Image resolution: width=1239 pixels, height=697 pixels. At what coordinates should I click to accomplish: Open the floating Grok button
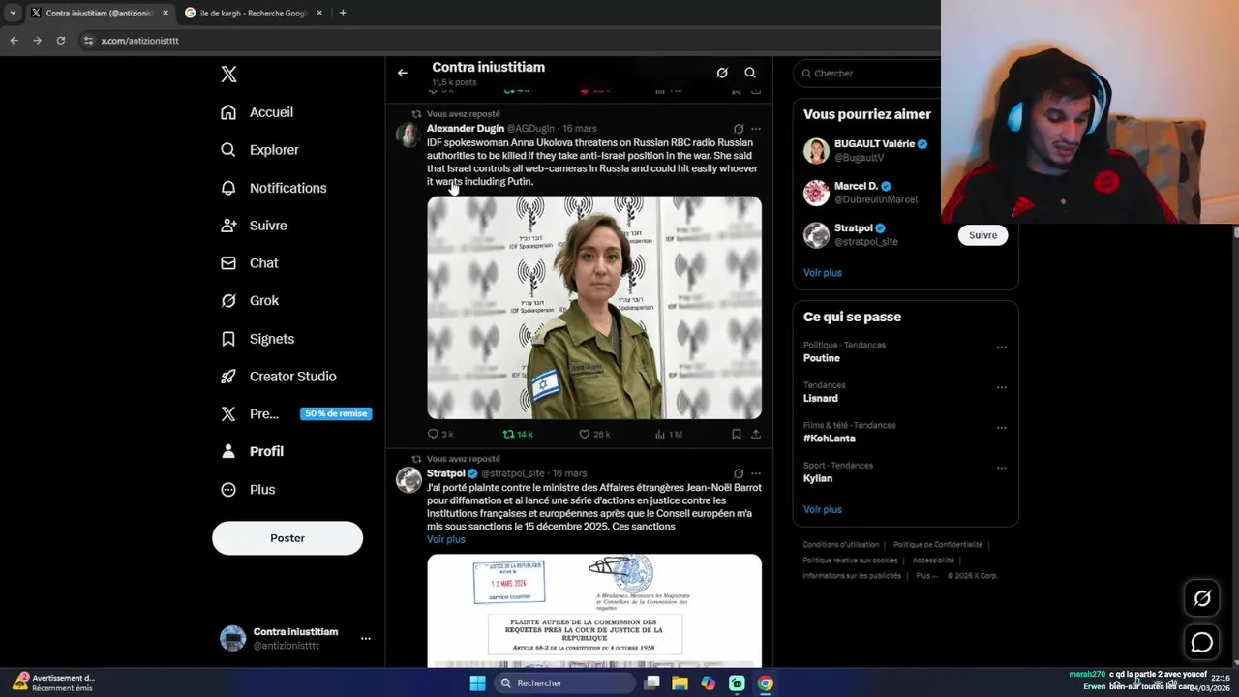click(1202, 598)
